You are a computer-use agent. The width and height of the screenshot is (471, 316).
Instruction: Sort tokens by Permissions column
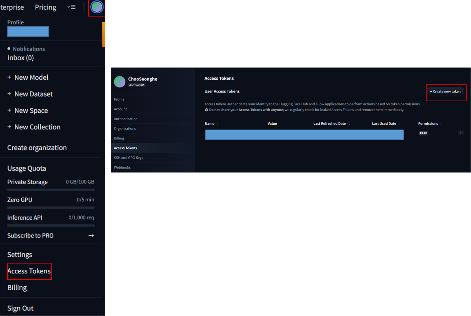(x=430, y=124)
